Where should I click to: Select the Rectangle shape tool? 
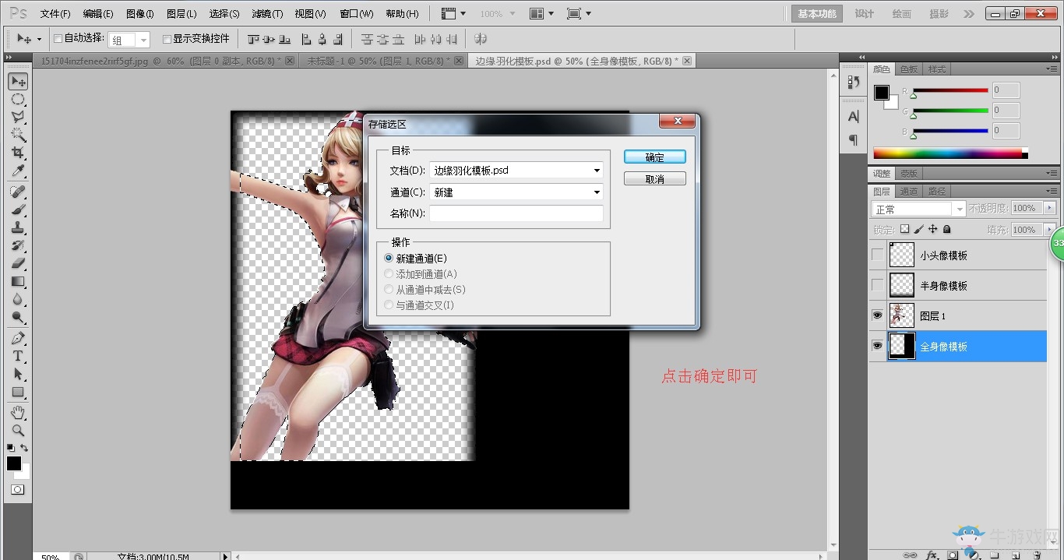[18, 392]
